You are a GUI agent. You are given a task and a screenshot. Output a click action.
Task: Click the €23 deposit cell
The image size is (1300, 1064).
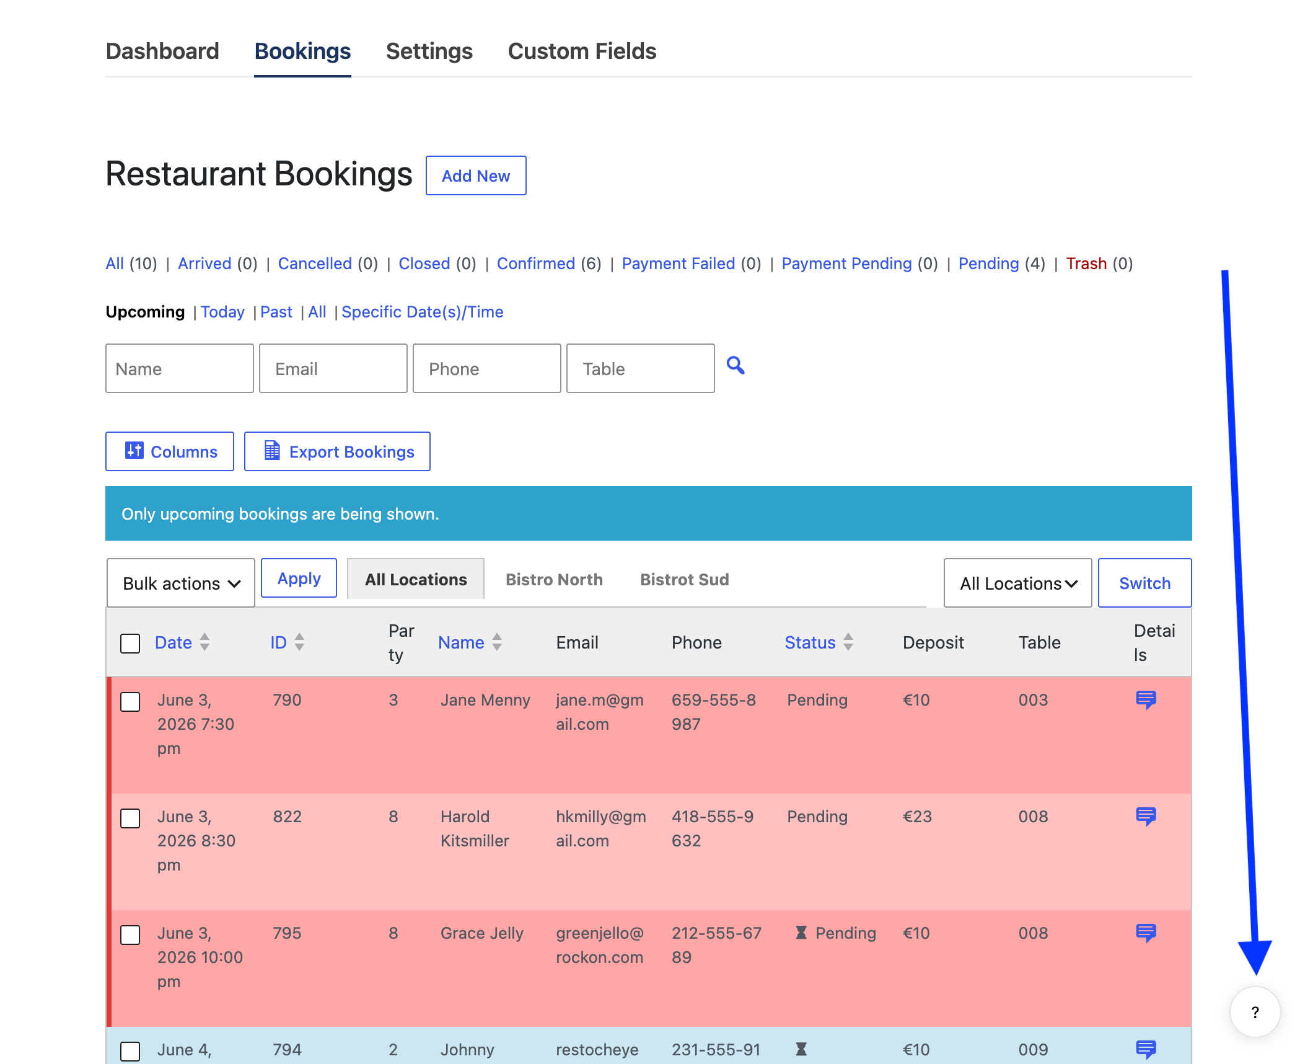point(917,817)
